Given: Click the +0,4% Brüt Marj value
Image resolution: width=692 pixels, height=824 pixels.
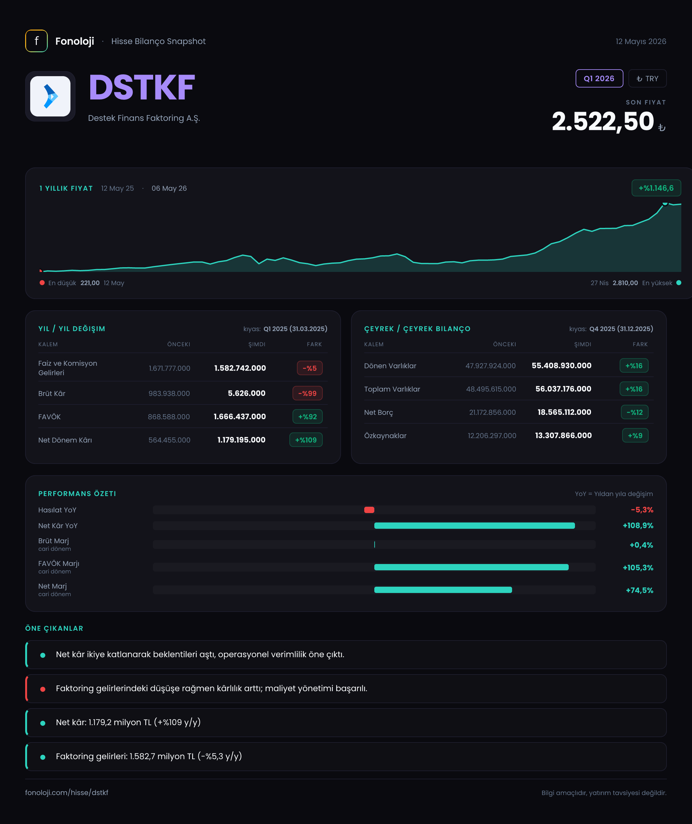Looking at the screenshot, I should point(641,545).
